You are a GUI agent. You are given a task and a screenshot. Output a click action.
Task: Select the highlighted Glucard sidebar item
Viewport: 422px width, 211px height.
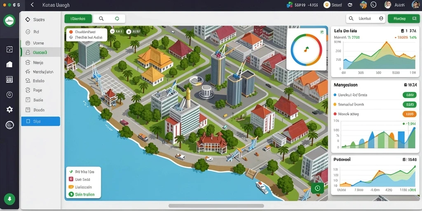(41, 52)
